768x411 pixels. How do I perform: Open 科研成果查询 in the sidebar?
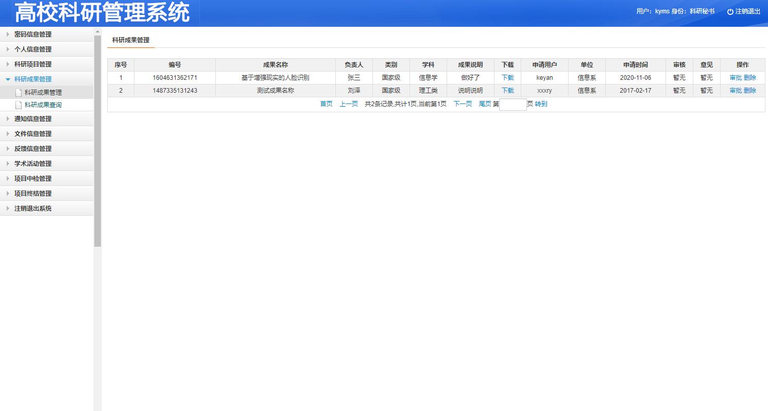pyautogui.click(x=43, y=105)
